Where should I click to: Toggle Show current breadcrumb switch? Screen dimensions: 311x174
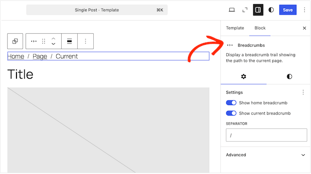tap(231, 113)
